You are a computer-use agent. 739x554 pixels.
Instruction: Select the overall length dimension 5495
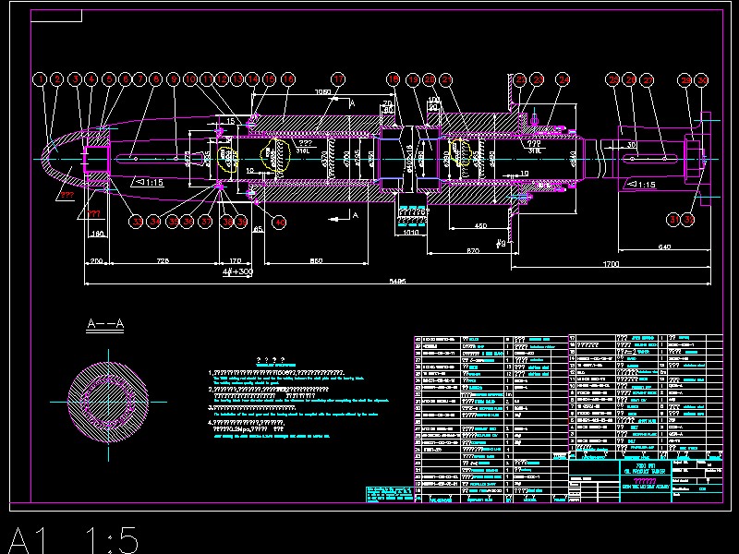tap(397, 282)
